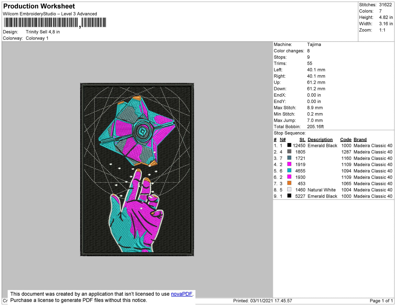
Task: Click the barcode under the worksheet title
Action: click(55, 22)
